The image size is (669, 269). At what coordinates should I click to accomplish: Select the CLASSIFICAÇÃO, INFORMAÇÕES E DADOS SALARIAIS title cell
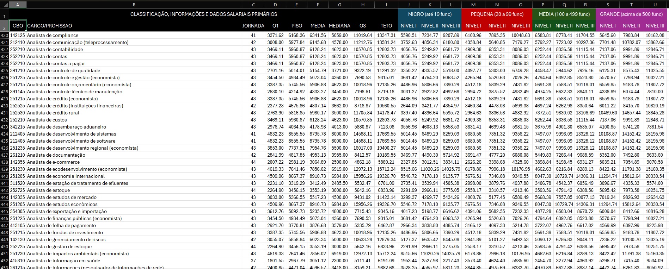(204, 14)
